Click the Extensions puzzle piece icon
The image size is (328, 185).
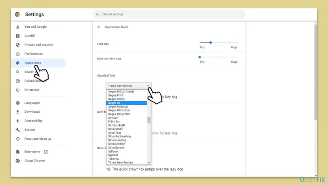[18, 152]
